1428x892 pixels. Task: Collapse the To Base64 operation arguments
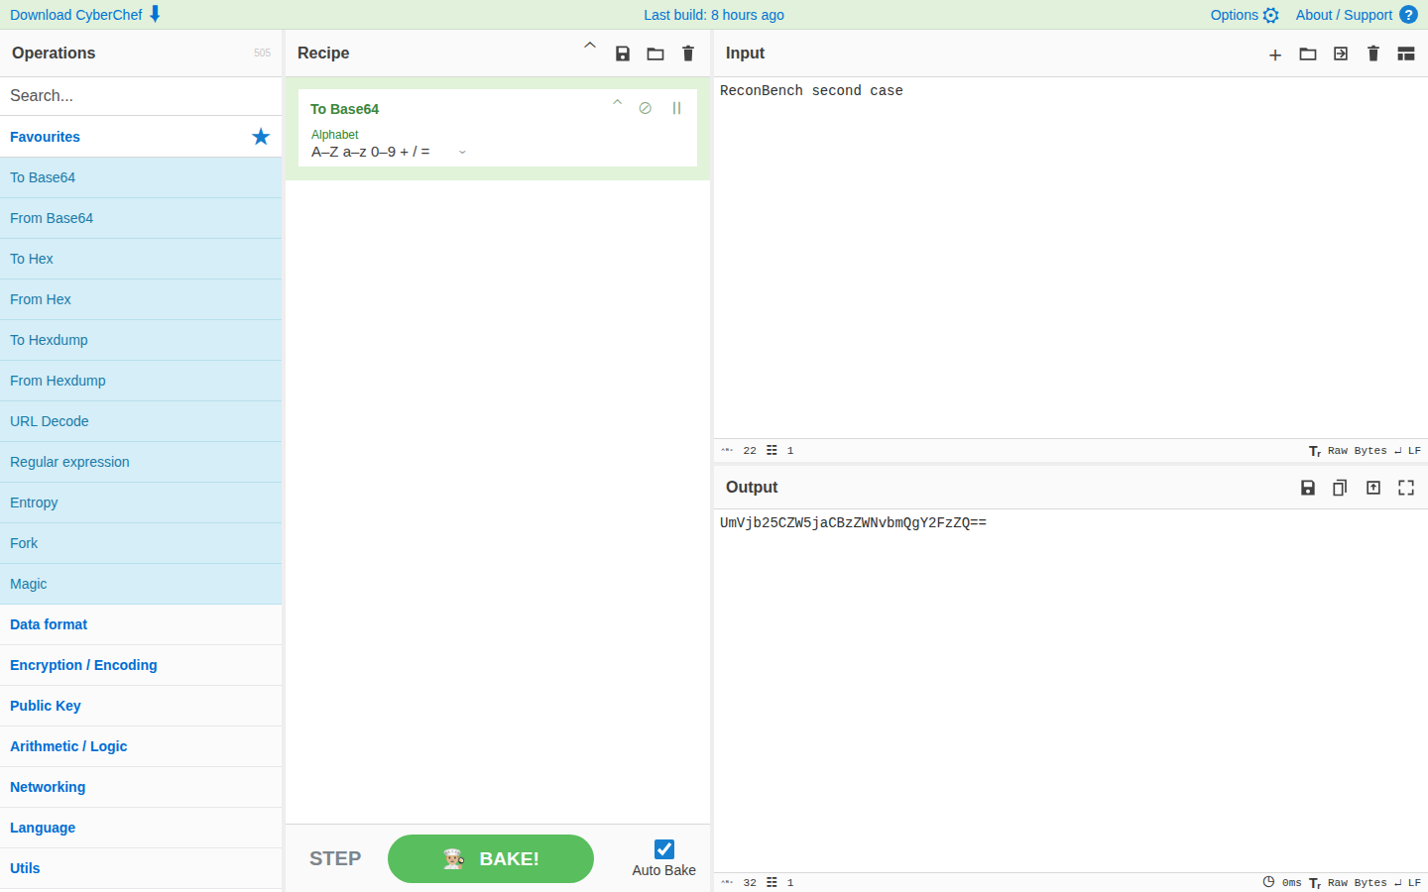617,102
